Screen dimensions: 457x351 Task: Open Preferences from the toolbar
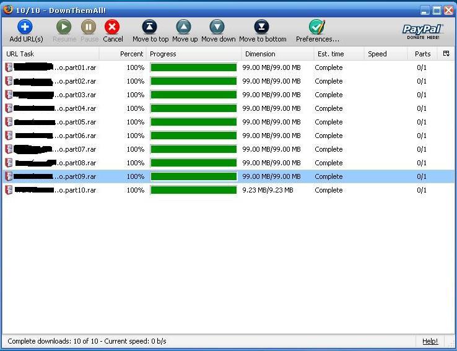pos(317,27)
